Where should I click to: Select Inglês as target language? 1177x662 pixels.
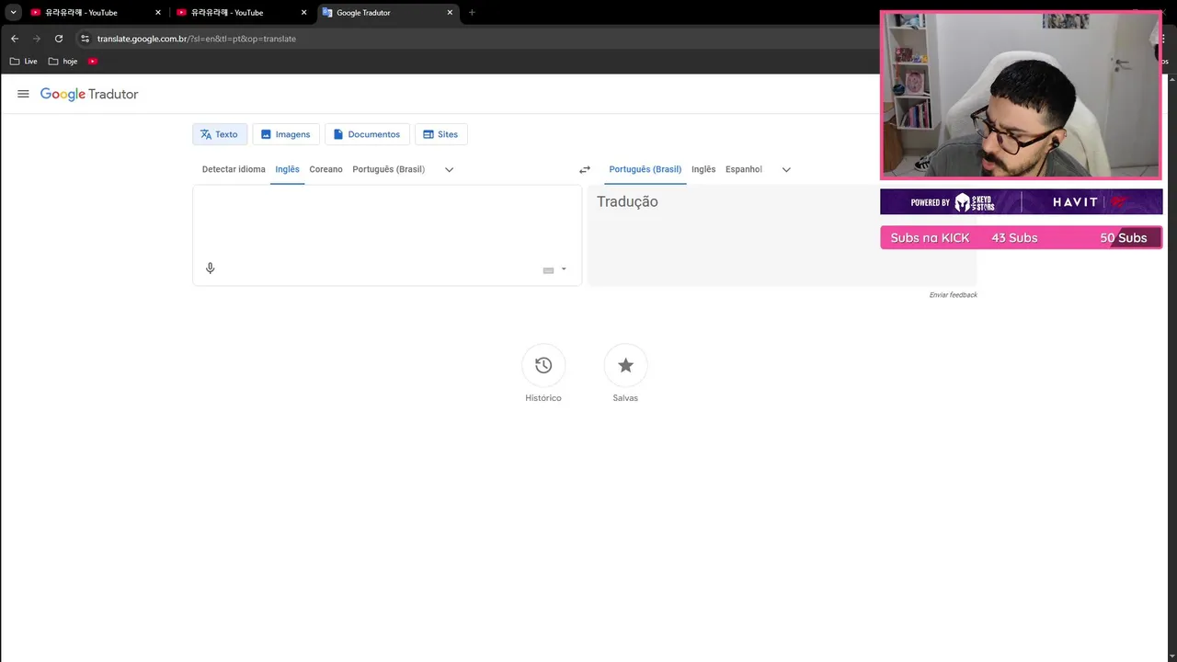coord(703,169)
